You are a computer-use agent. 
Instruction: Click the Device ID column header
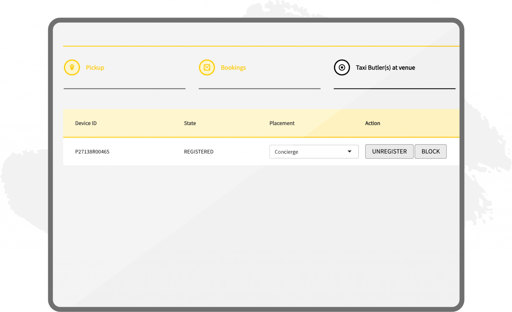pos(86,123)
